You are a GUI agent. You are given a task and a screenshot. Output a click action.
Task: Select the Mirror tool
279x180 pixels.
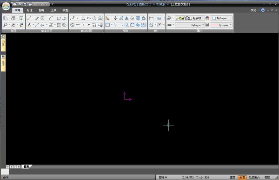tap(126, 18)
